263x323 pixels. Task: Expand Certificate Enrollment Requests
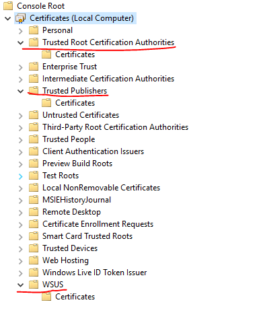point(21,225)
